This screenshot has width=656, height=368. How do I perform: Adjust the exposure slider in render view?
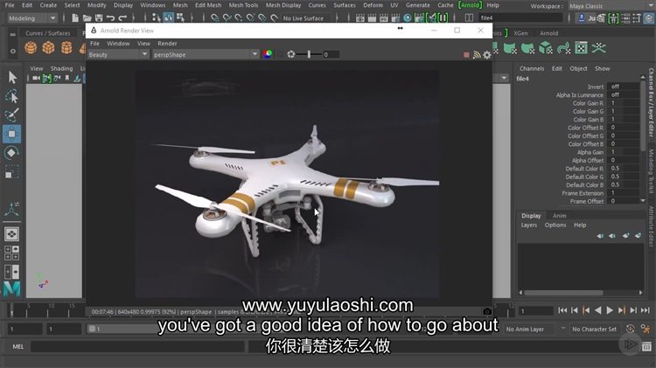tap(309, 54)
